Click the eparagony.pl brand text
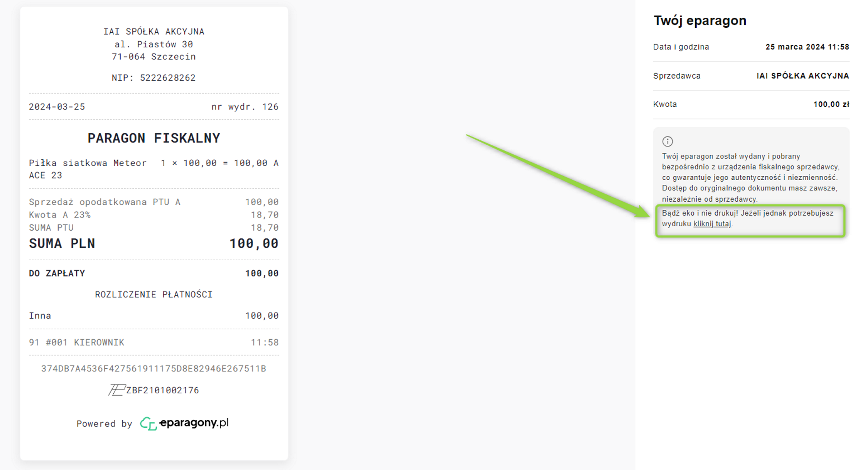864x470 pixels. point(194,423)
